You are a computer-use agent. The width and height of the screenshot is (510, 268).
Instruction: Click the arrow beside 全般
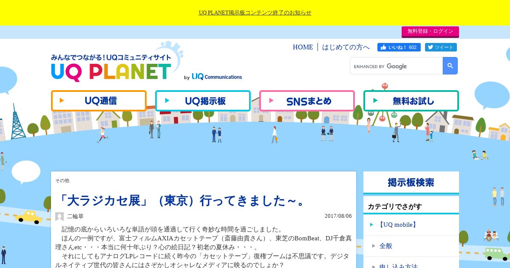pos(374,246)
